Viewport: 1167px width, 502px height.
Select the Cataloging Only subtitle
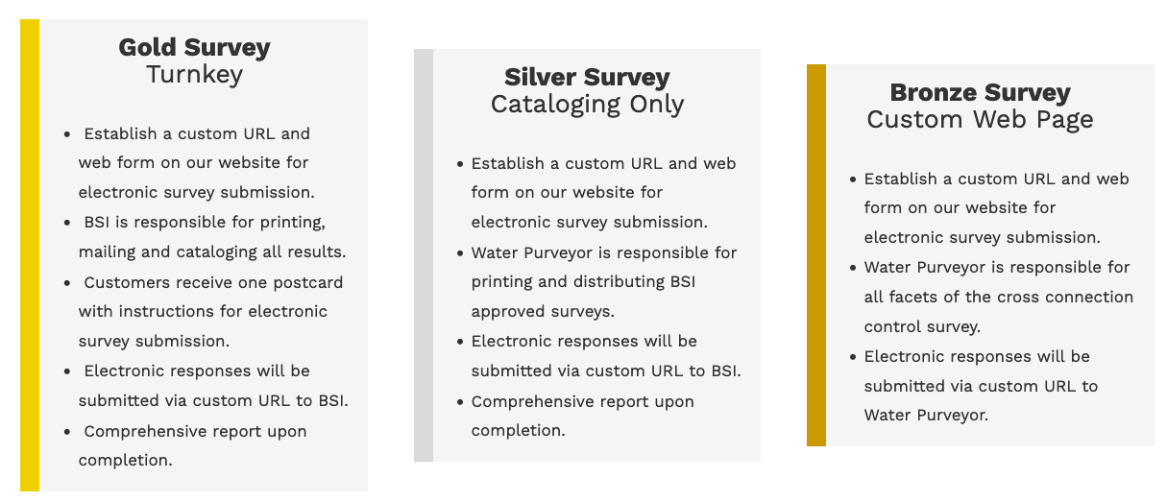tap(587, 104)
